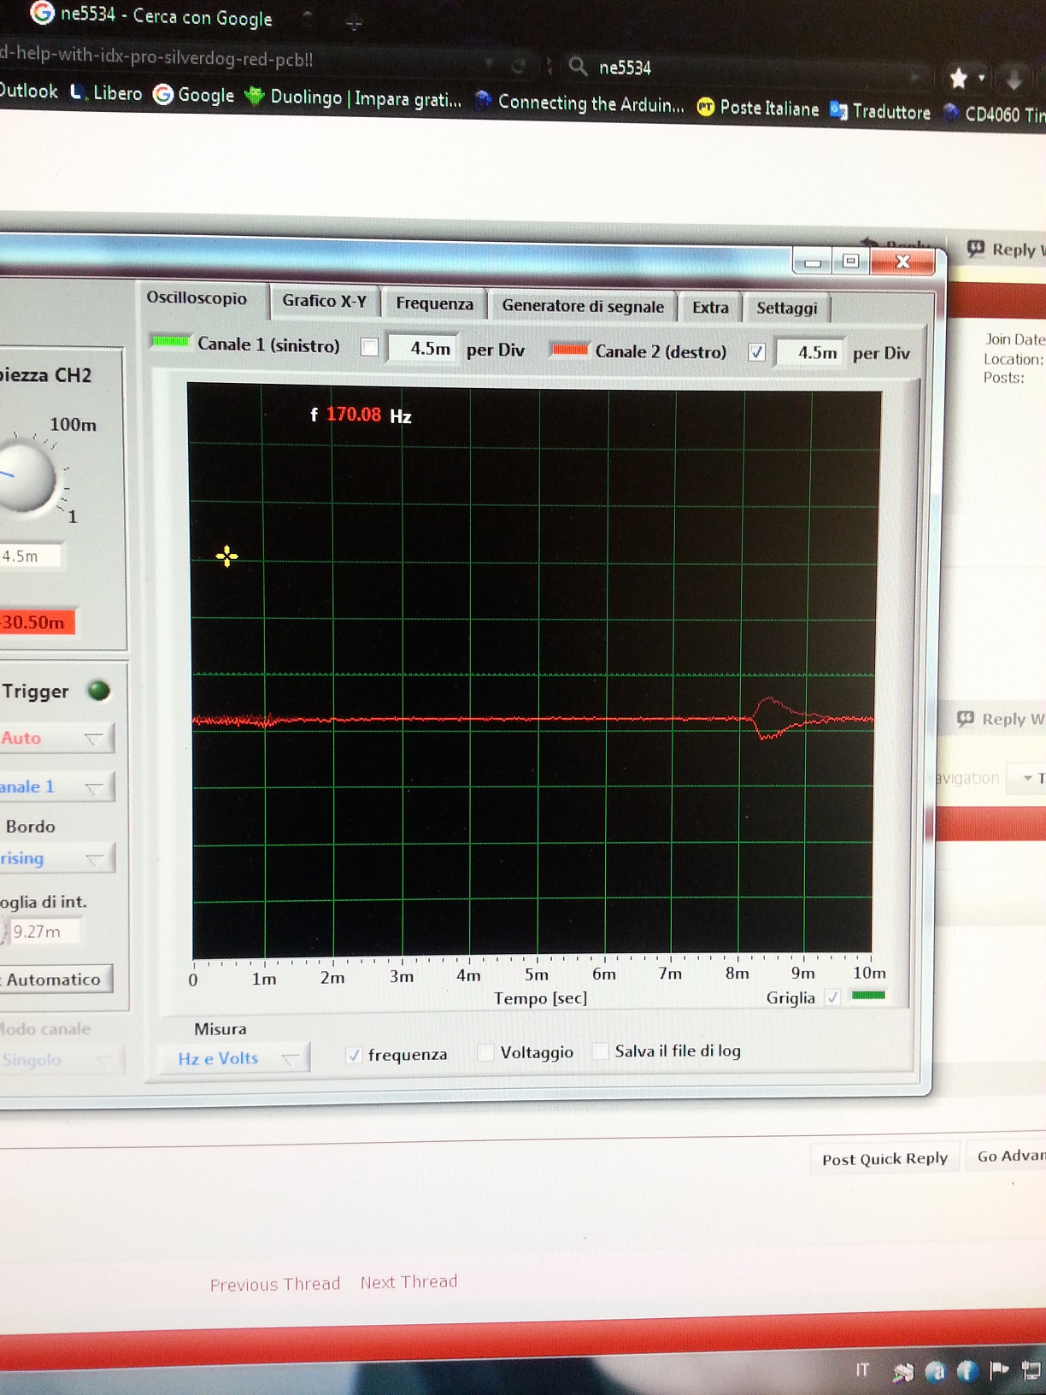Minimize the oscilloscope window
Screen dimensions: 1046x1395
(812, 262)
